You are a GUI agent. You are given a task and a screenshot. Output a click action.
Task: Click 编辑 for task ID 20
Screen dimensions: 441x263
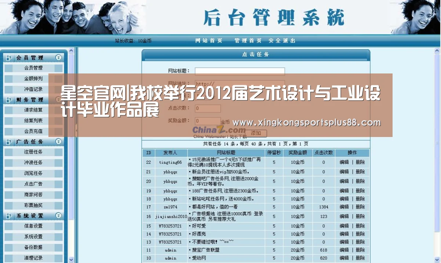344,181
